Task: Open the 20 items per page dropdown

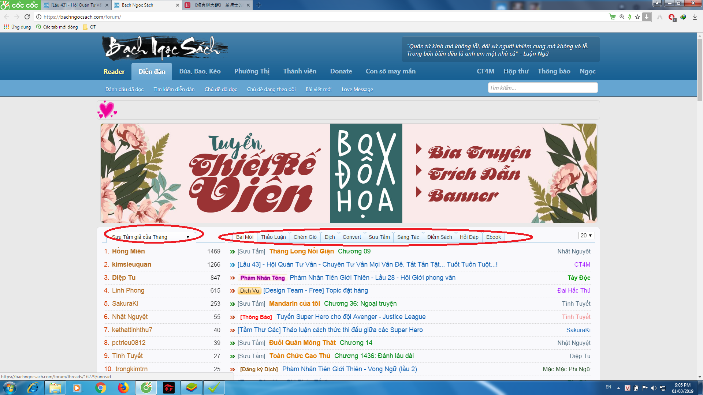Action: [x=586, y=236]
